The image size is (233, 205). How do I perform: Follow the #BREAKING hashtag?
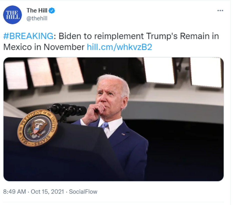point(28,36)
